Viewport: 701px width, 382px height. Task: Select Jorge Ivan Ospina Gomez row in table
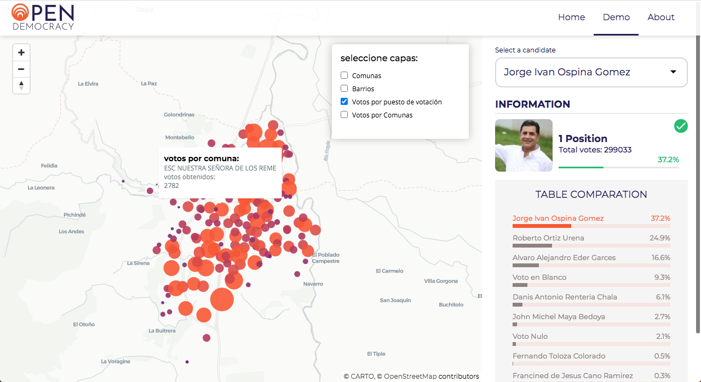(x=591, y=221)
